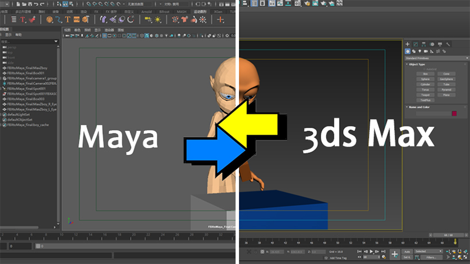Click the Teapot primitive button

pyautogui.click(x=425, y=94)
